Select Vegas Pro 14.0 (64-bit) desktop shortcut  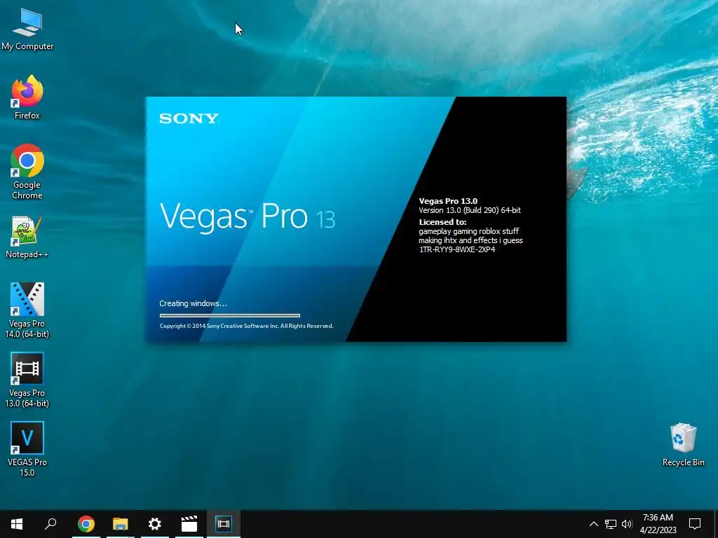[27, 310]
